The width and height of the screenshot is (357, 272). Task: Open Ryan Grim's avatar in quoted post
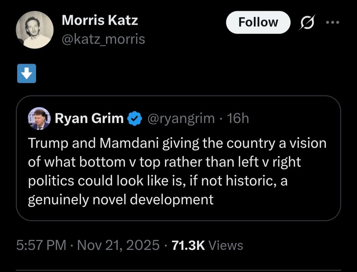pos(39,118)
